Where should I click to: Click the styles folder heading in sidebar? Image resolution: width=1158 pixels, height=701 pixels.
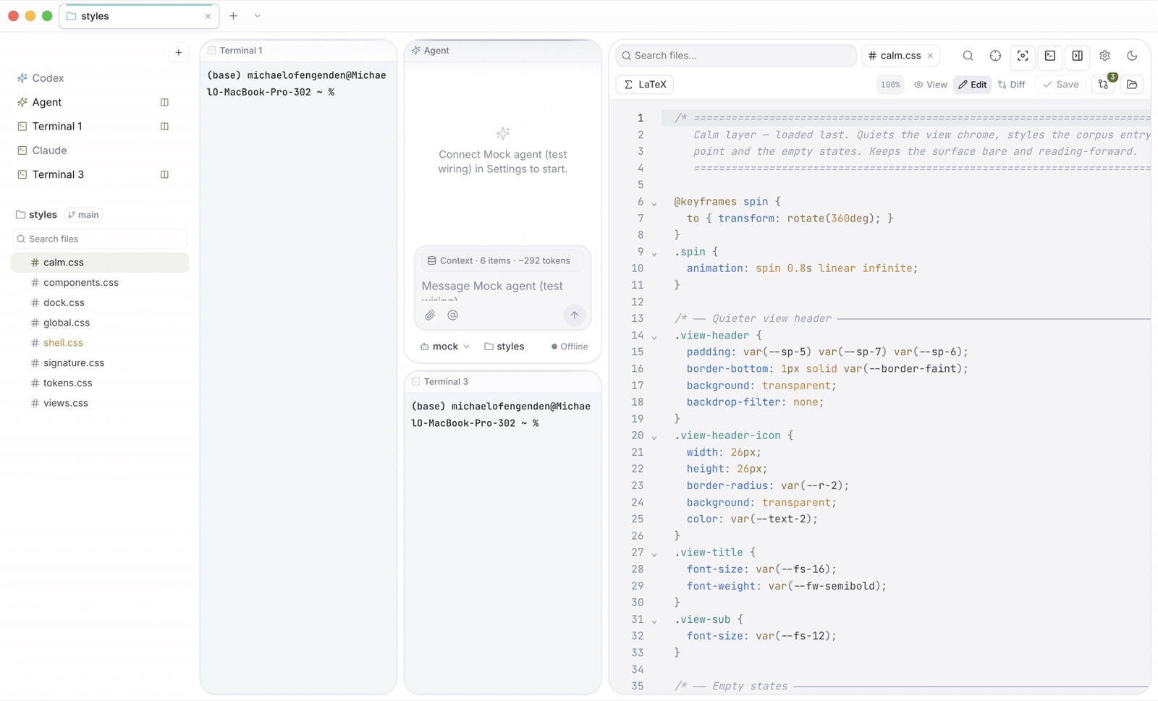pos(36,215)
